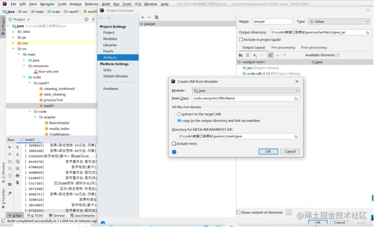Open the TODO tool window tab
The height and width of the screenshot is (227, 374).
pos(35,215)
